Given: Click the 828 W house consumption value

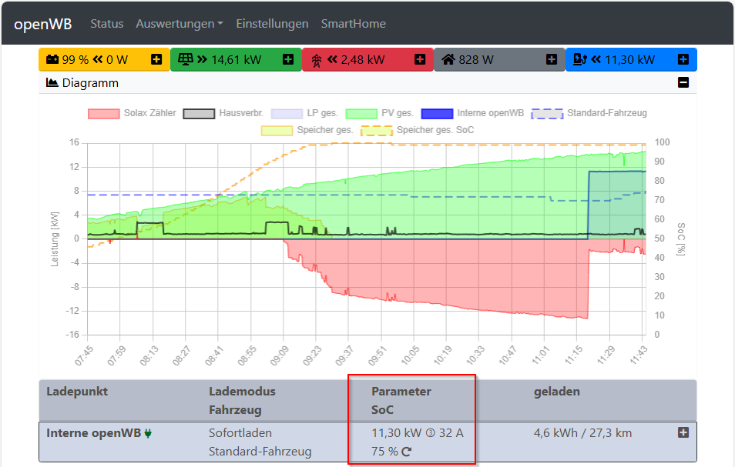Looking at the screenshot, I should 476,59.
